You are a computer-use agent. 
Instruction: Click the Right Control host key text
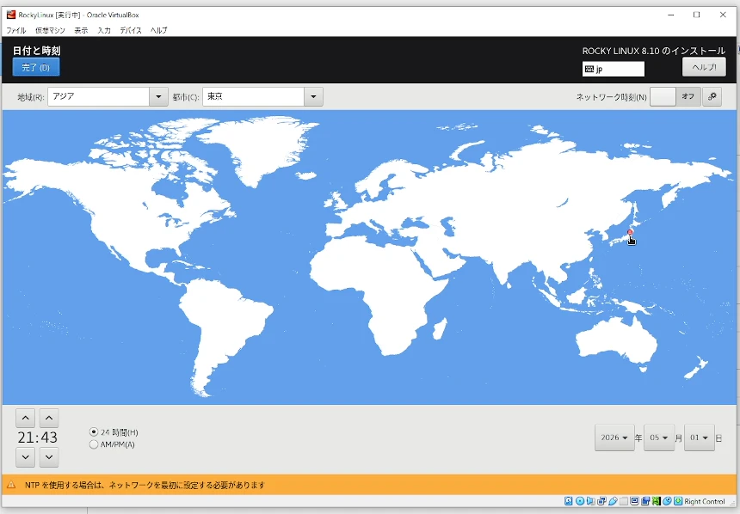[x=705, y=501]
